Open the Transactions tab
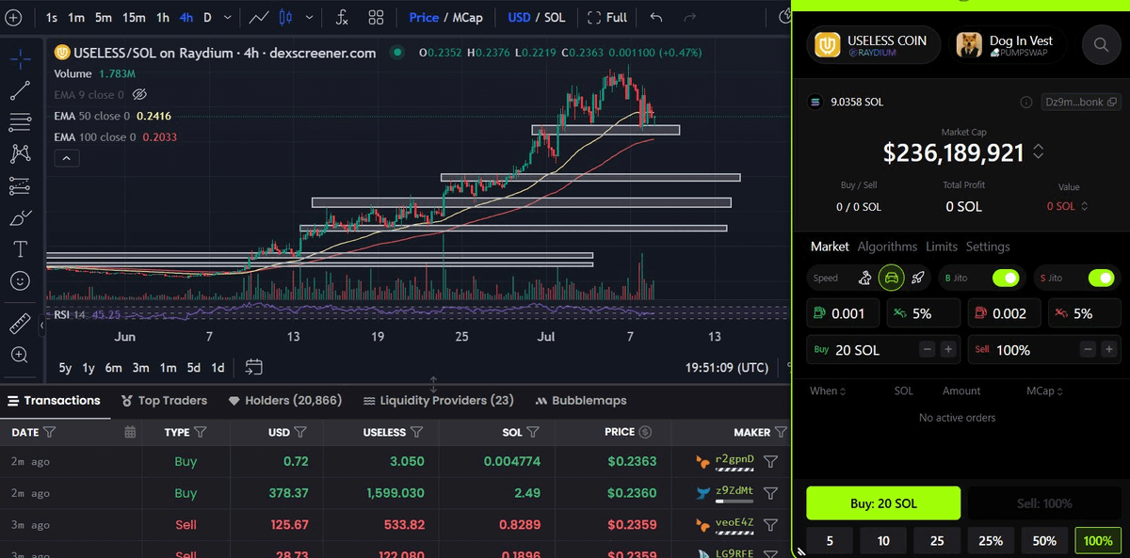 [54, 400]
